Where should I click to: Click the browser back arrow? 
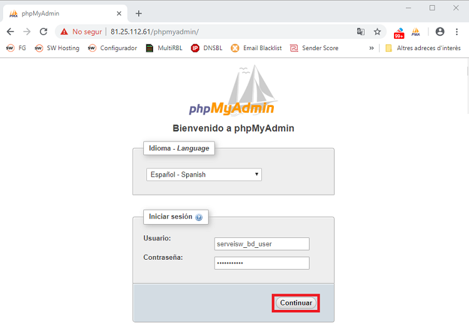(x=11, y=31)
